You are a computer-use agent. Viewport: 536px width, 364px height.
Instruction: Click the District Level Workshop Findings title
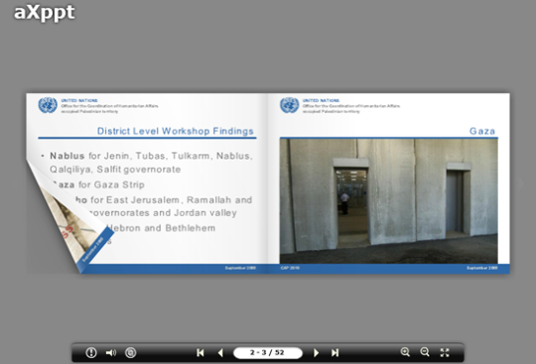pos(176,131)
